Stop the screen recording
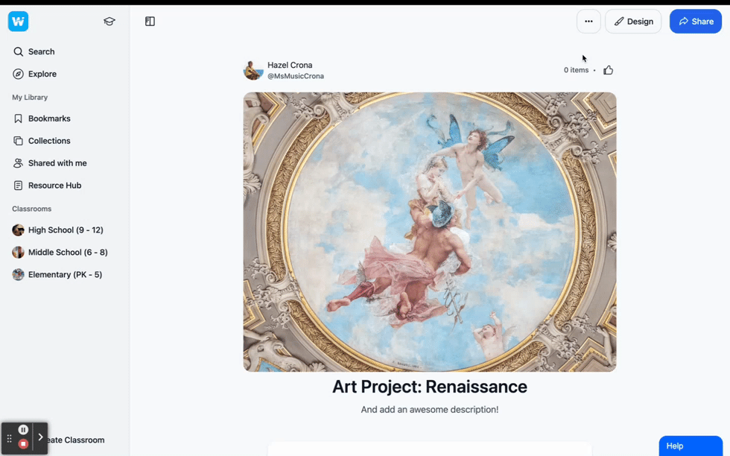This screenshot has height=456, width=730. [x=23, y=444]
